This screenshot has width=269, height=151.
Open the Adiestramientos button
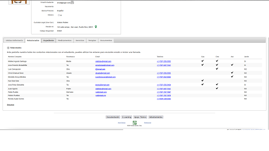[x=156, y=117]
